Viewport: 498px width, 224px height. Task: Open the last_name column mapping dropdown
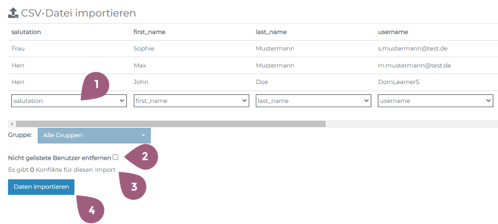pos(313,101)
